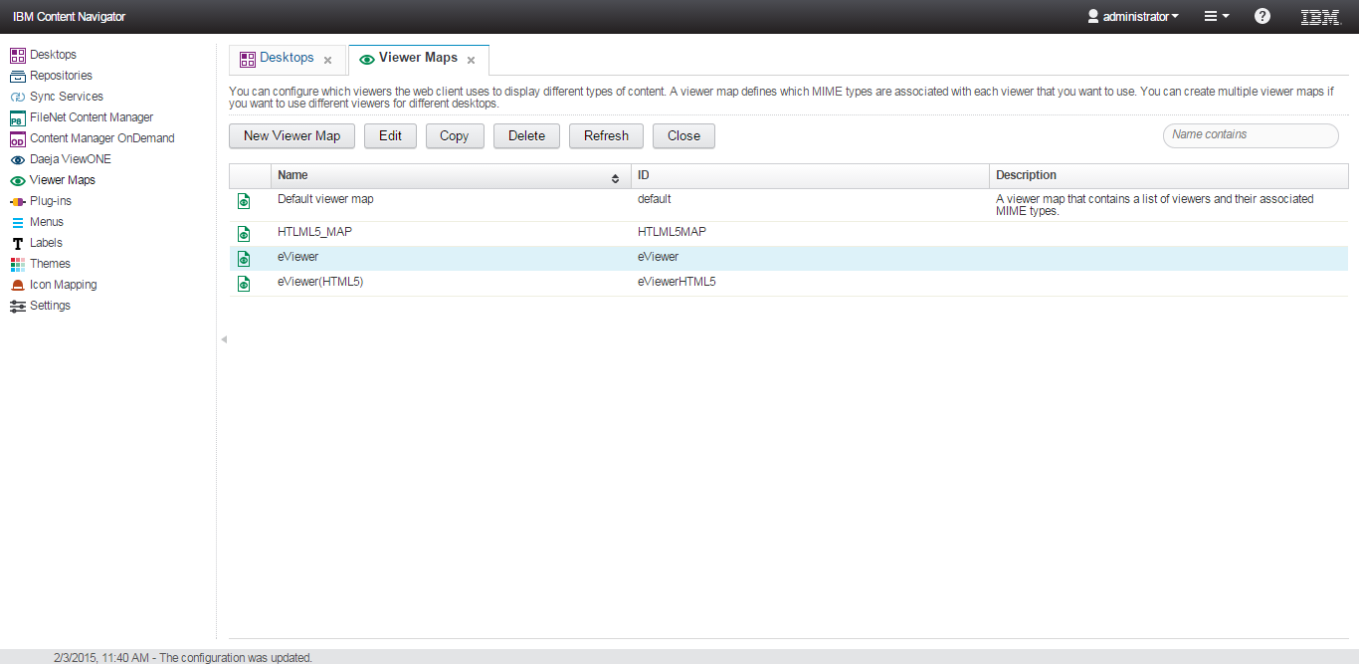
Task: Click the 'default' ID cell
Action: 655,199
